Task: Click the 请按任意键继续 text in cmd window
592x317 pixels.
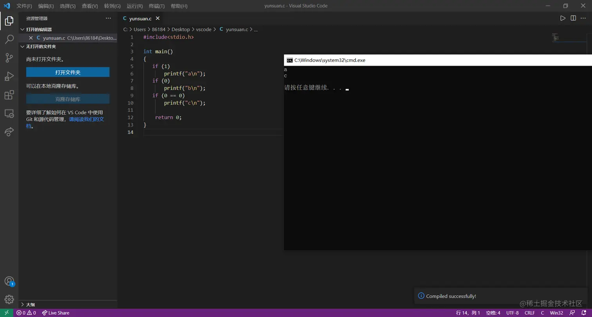Action: point(313,88)
